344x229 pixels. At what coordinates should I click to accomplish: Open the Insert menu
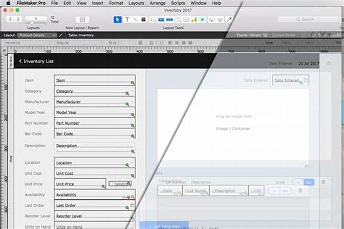point(98,3)
